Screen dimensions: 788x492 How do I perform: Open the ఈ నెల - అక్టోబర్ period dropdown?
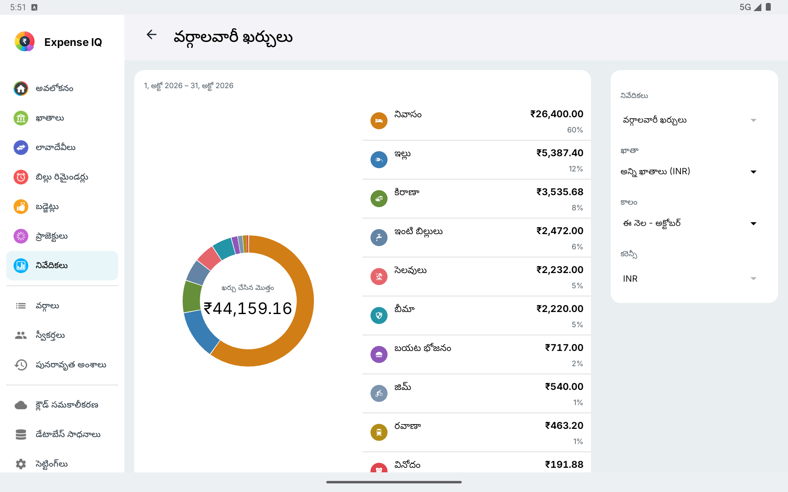689,223
